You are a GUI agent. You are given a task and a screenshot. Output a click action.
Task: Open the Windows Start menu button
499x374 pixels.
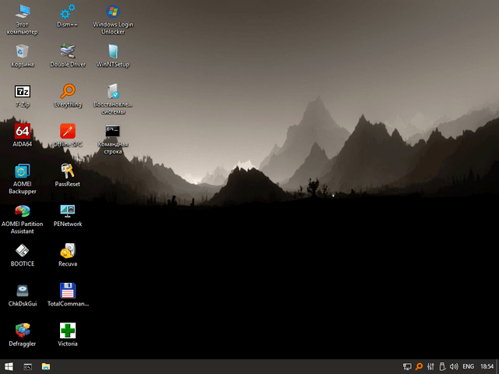9,366
